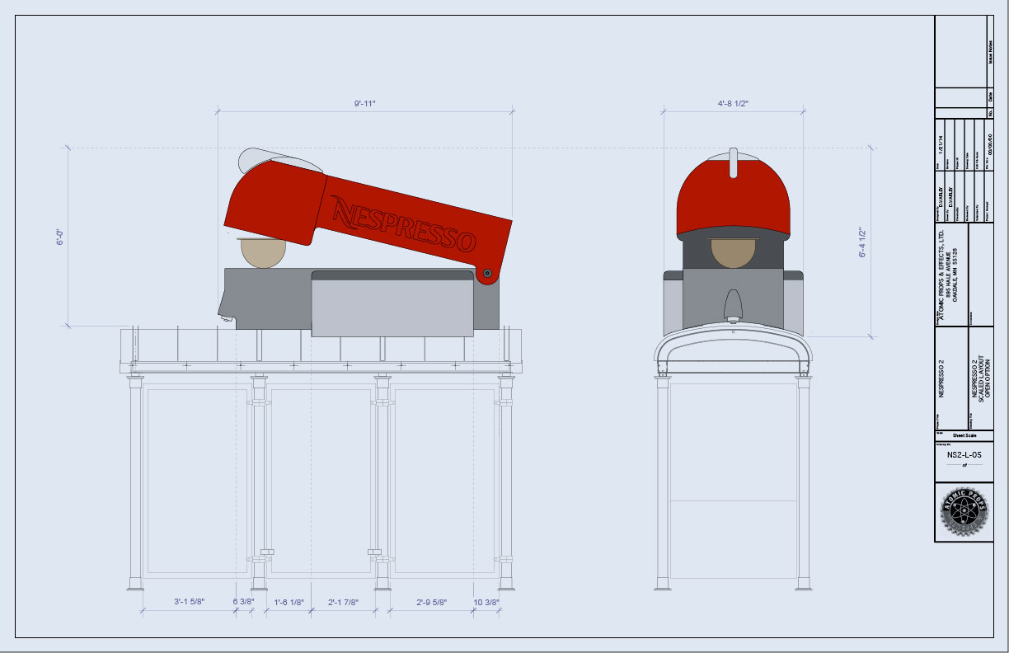Screen dimensions: 1009x653
Task: Click the beige capsule in the side view
Action: pos(262,252)
